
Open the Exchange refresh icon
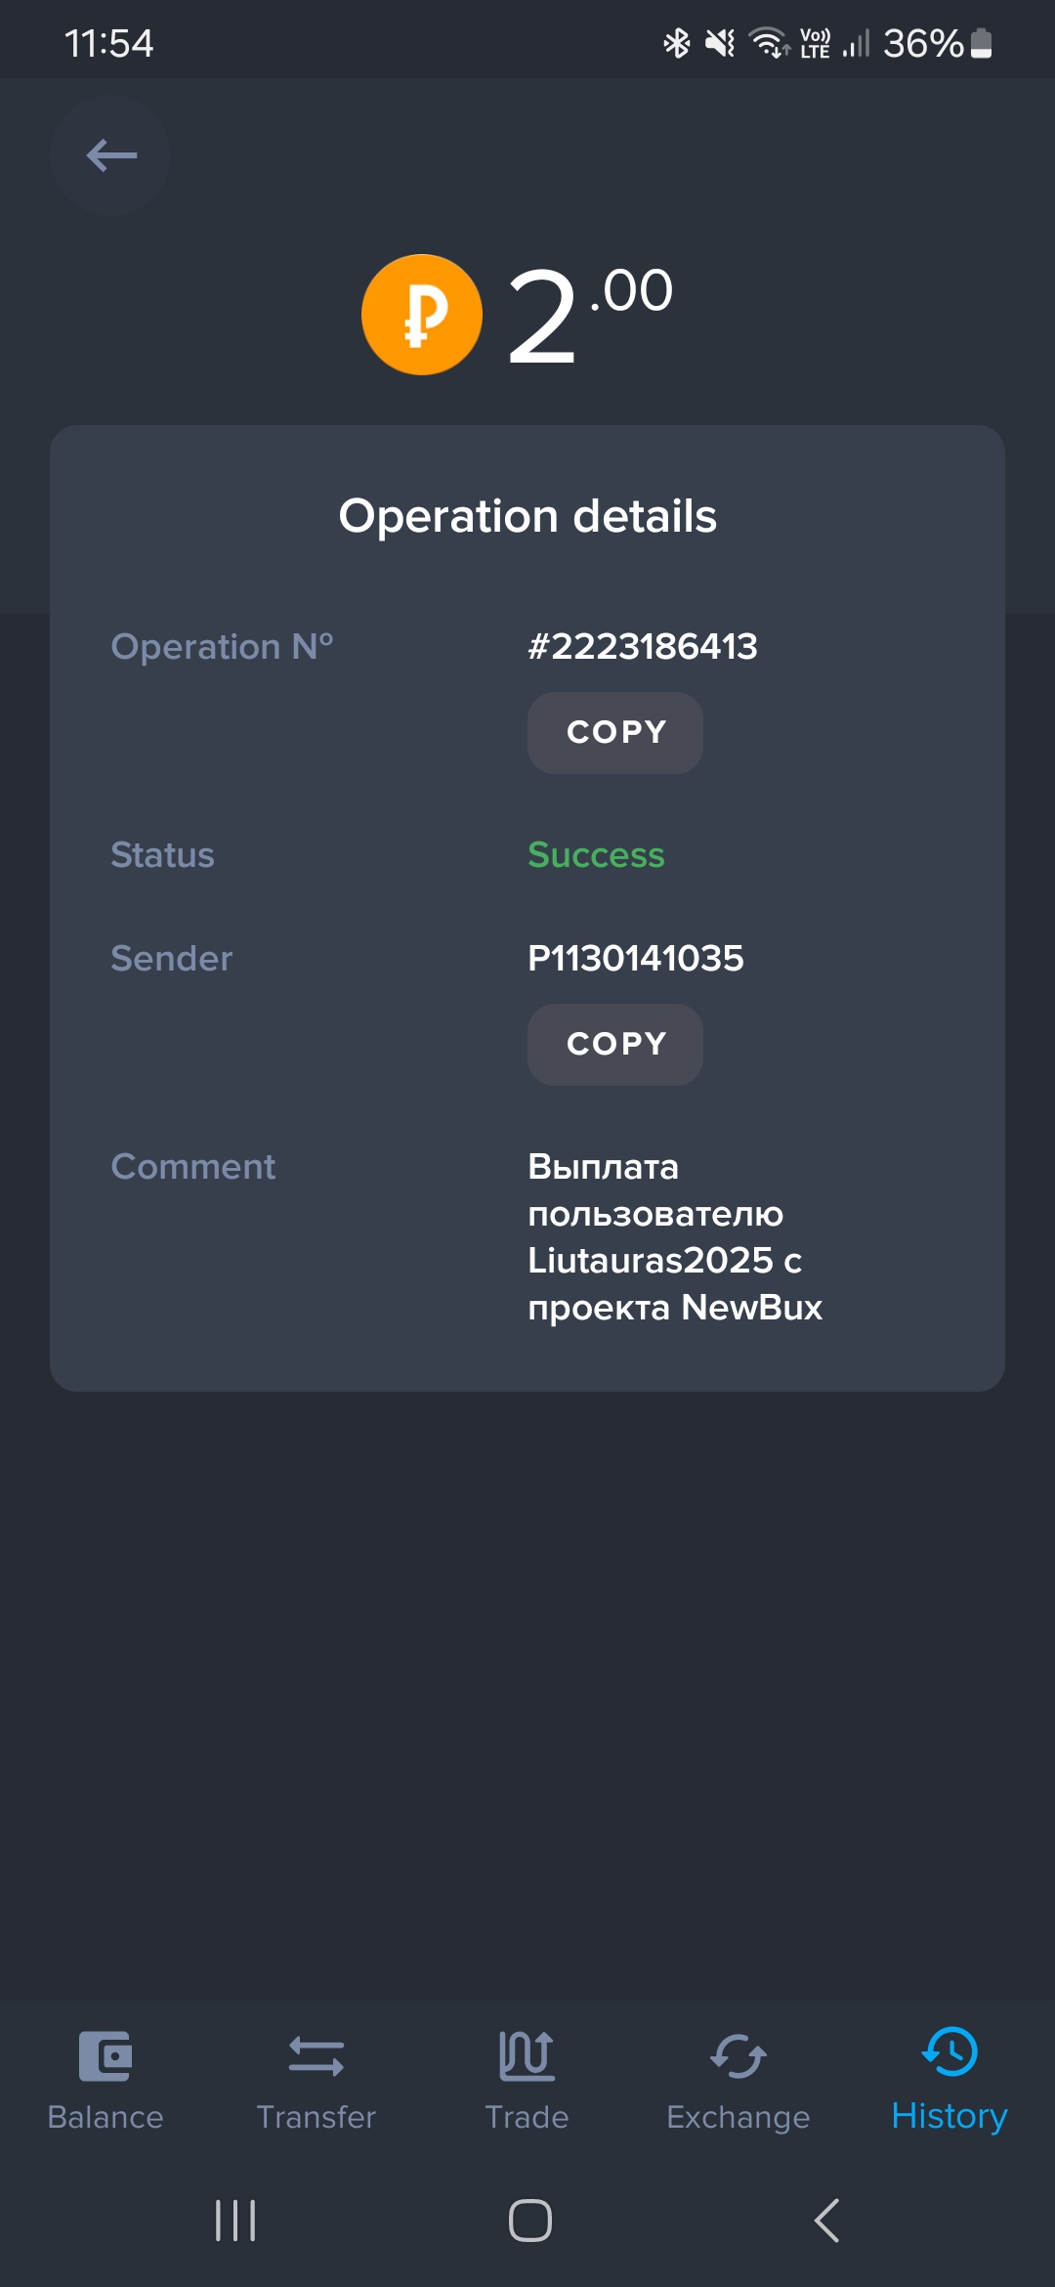(738, 2056)
